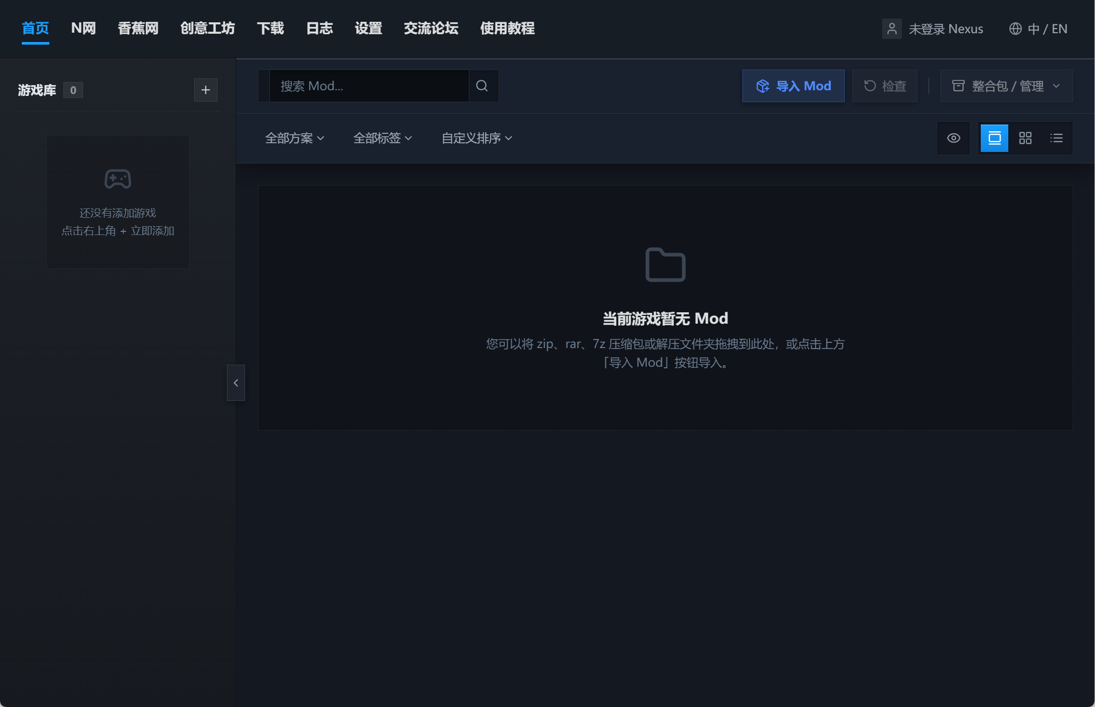The height and width of the screenshot is (707, 1095).
Task: Click the empty folder drop zone icon
Action: 666,265
